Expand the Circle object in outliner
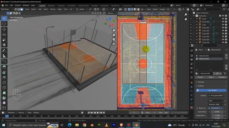 point(197,19)
